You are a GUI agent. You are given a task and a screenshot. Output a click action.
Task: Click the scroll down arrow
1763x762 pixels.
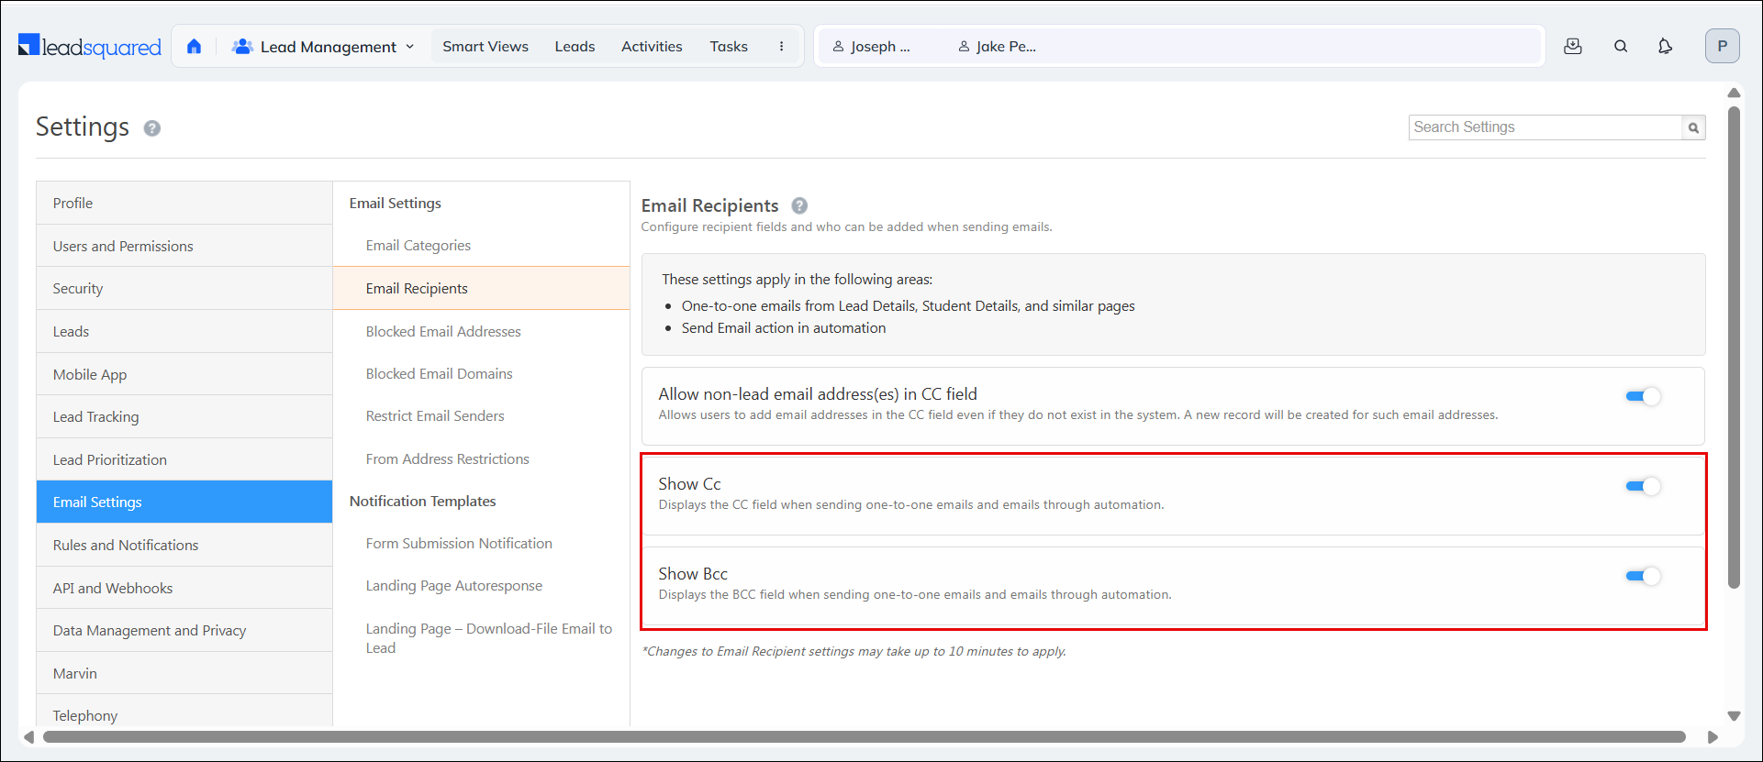(x=1734, y=716)
